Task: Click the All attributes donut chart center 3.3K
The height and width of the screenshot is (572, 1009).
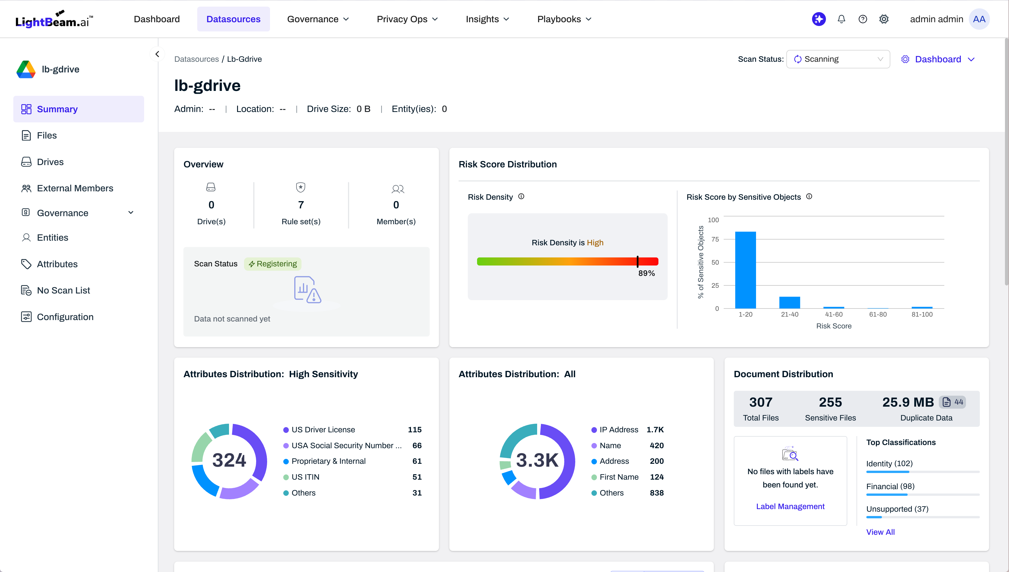Action: point(537,460)
